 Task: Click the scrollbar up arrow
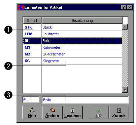tap(125, 27)
